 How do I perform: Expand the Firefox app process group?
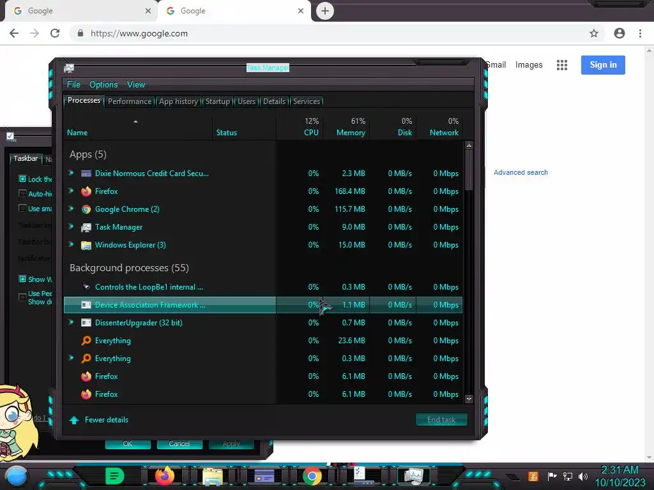[x=71, y=191]
